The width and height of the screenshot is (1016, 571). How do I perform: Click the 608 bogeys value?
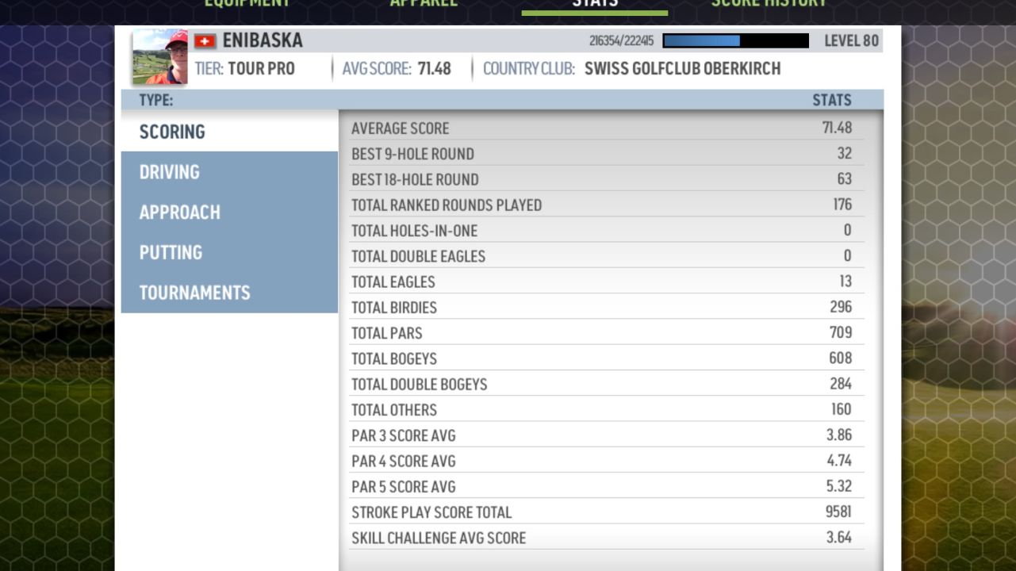point(841,358)
